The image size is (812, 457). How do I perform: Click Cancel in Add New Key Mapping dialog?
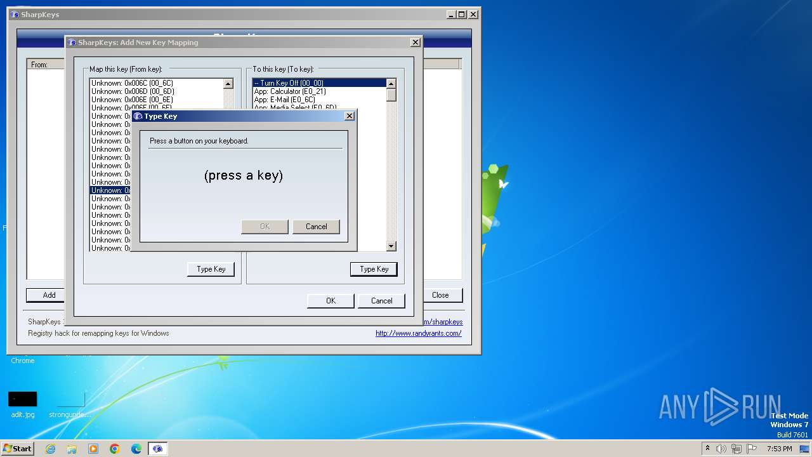click(x=381, y=301)
